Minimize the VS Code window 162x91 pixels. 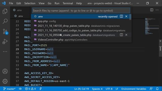click(138, 3)
